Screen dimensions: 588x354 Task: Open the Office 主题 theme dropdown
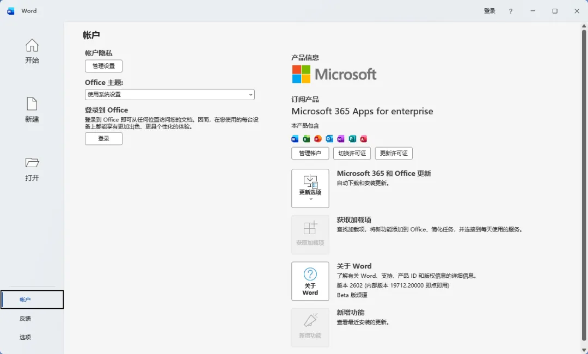(x=170, y=95)
